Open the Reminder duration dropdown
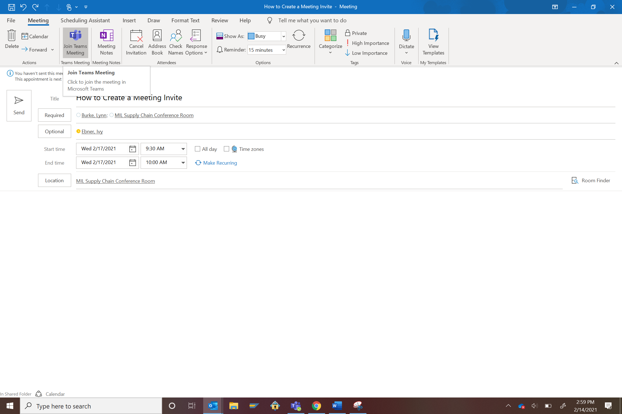 tap(283, 50)
